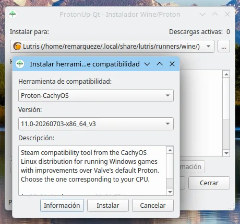Viewport: 240px width, 224px height.
Task: Click the Lutris icon in install location combo
Action: 17,46
